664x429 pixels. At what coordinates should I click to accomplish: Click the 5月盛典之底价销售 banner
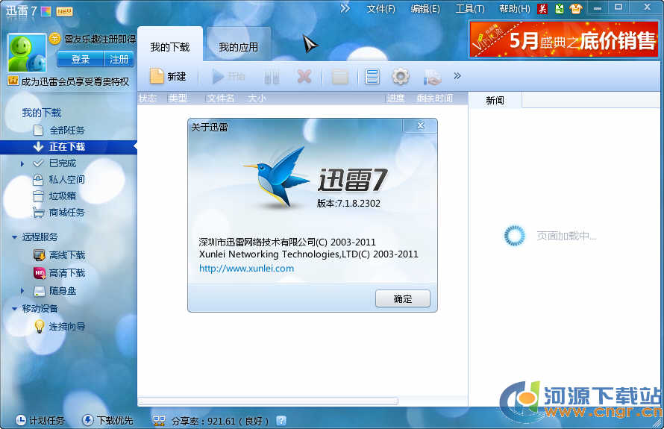tap(564, 40)
